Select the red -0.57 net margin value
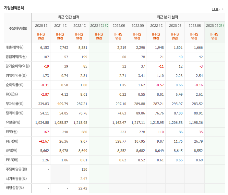 (160, 85)
